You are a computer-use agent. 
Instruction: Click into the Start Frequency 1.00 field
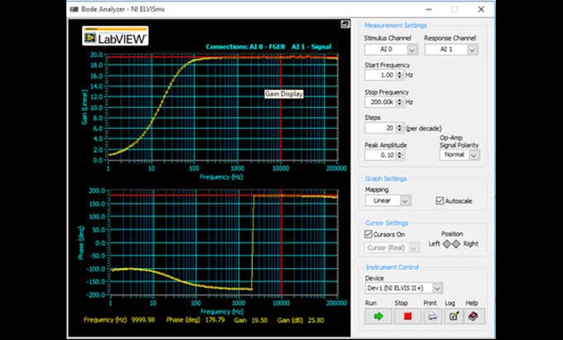380,75
